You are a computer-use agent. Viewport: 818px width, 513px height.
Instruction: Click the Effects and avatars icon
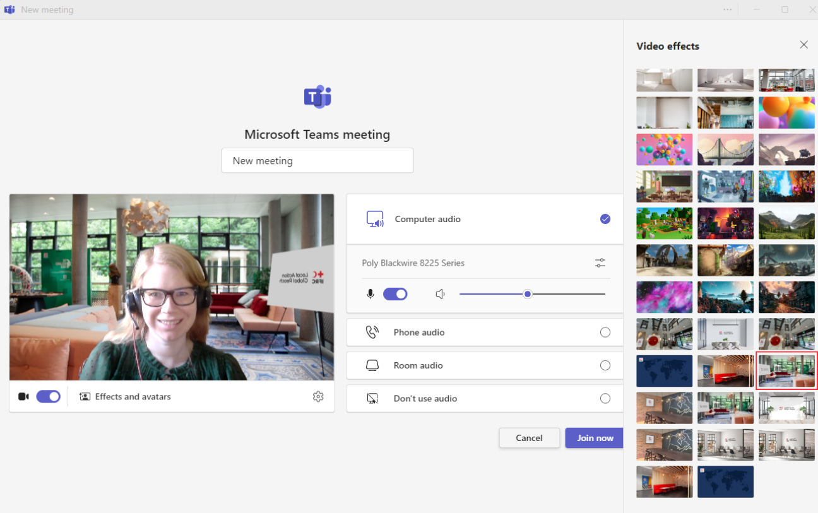click(85, 397)
